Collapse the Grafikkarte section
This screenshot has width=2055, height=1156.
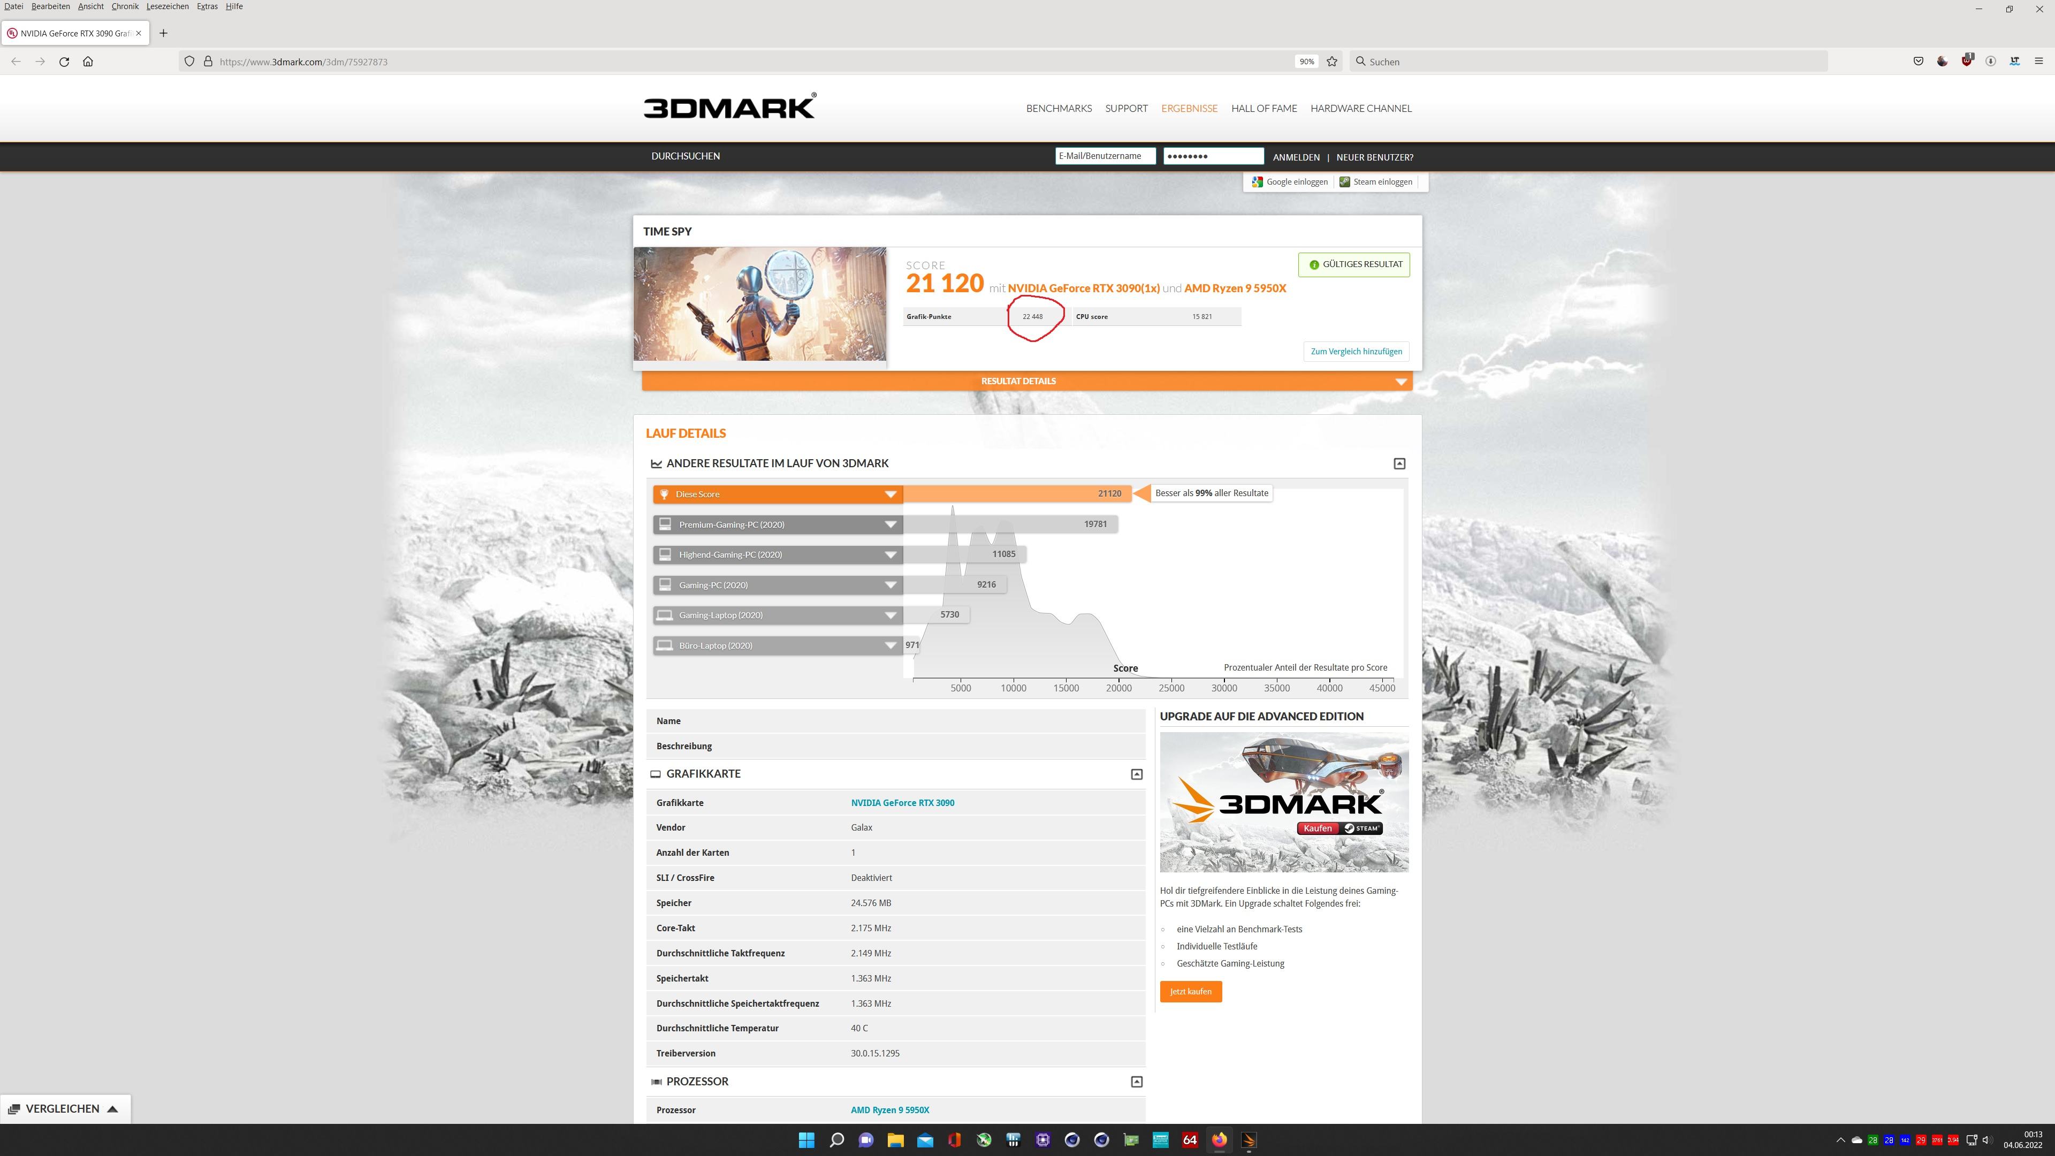[x=1136, y=774]
